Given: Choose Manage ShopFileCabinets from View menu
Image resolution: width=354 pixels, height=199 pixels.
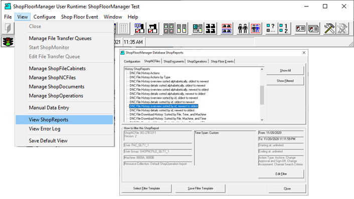Looking at the screenshot, I should [64, 68].
